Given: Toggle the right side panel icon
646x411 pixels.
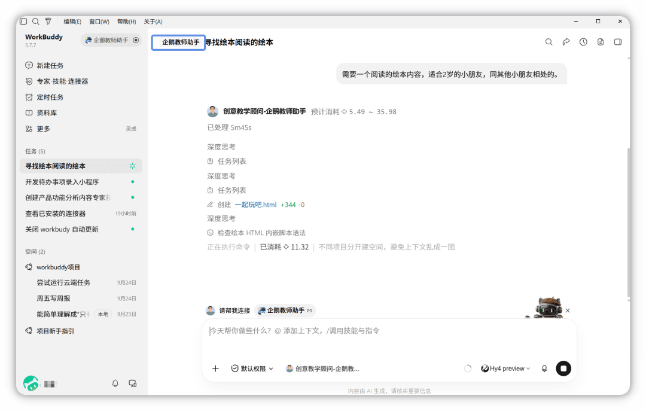Looking at the screenshot, I should coord(618,42).
